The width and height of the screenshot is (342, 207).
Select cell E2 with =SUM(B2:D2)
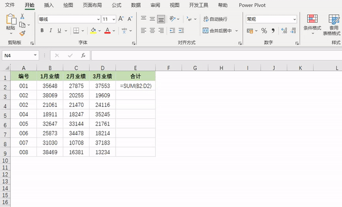coord(136,86)
